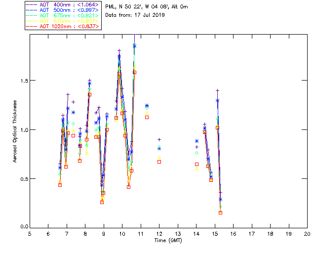Click the AOT 400nm legend entry
This screenshot has height=253, width=316.
(62, 4)
